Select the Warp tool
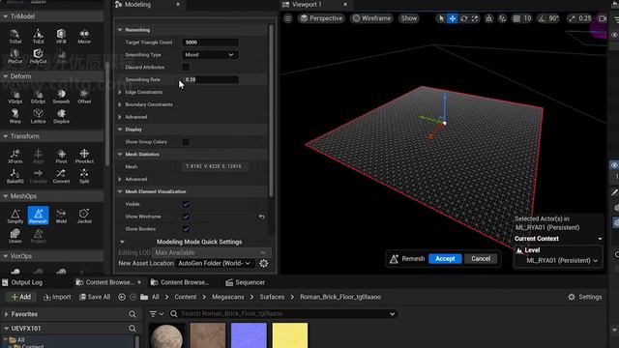 [x=15, y=116]
